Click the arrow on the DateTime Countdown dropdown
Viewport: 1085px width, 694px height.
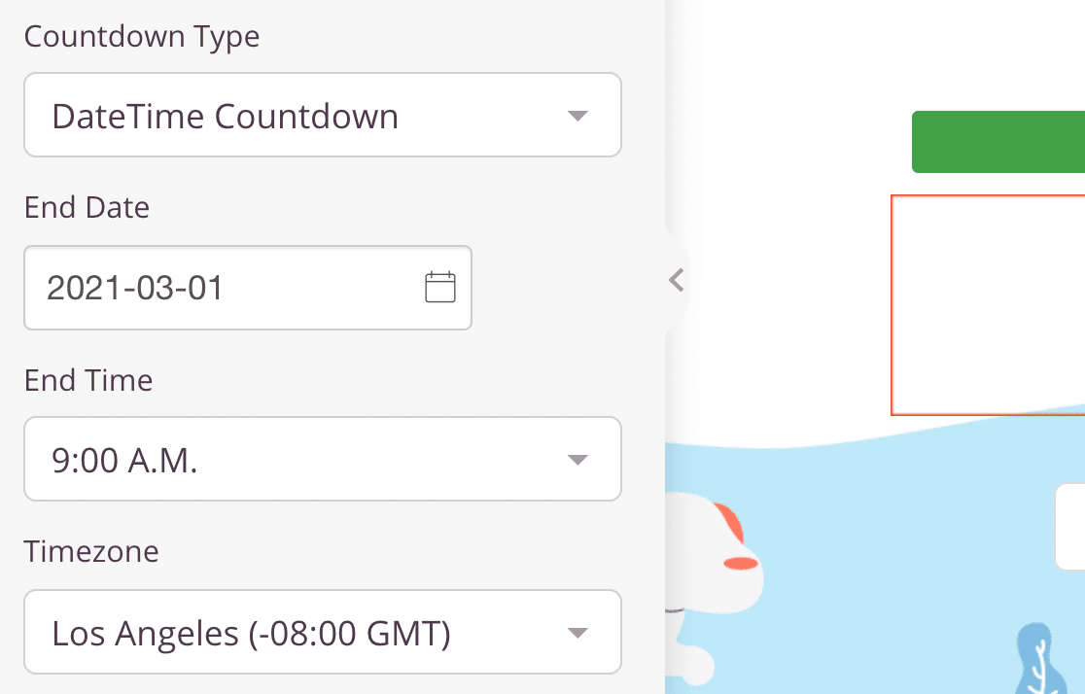[577, 116]
